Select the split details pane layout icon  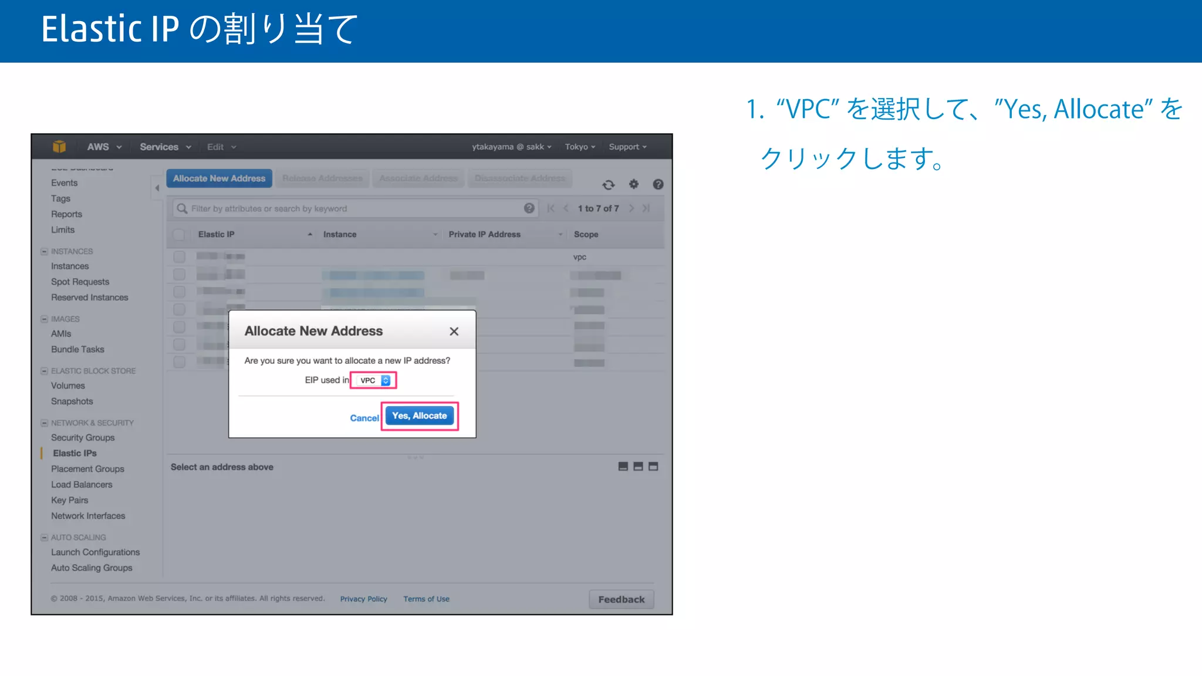(639, 467)
